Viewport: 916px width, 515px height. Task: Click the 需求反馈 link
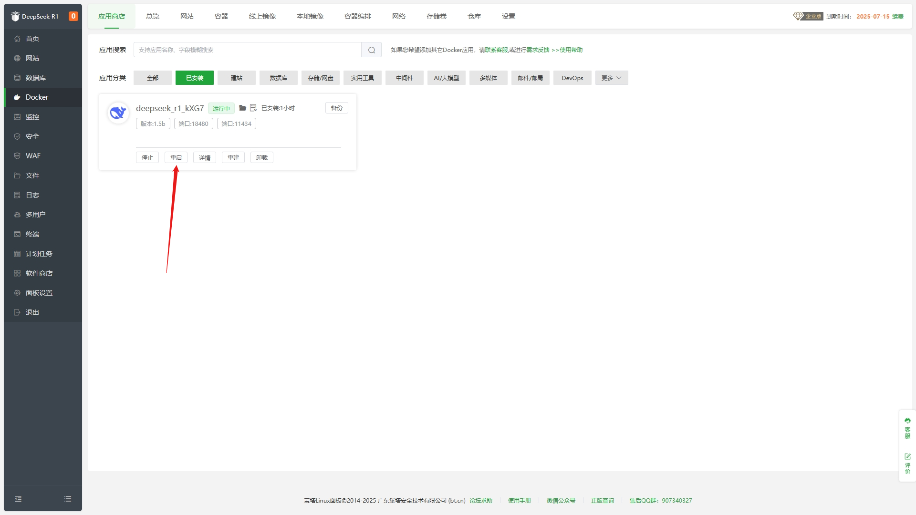point(538,50)
